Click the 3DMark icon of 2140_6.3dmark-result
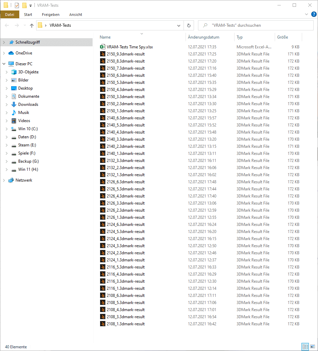This screenshot has width=318, height=351. [x=102, y=118]
